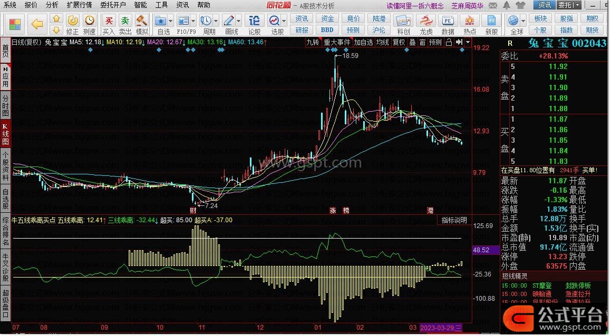Expand the 全球 dropdown arrow
611x336 pixels.
(x=523, y=21)
